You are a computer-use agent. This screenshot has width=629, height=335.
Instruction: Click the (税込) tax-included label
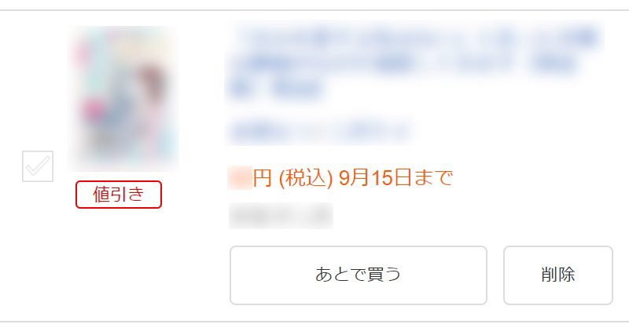click(306, 178)
